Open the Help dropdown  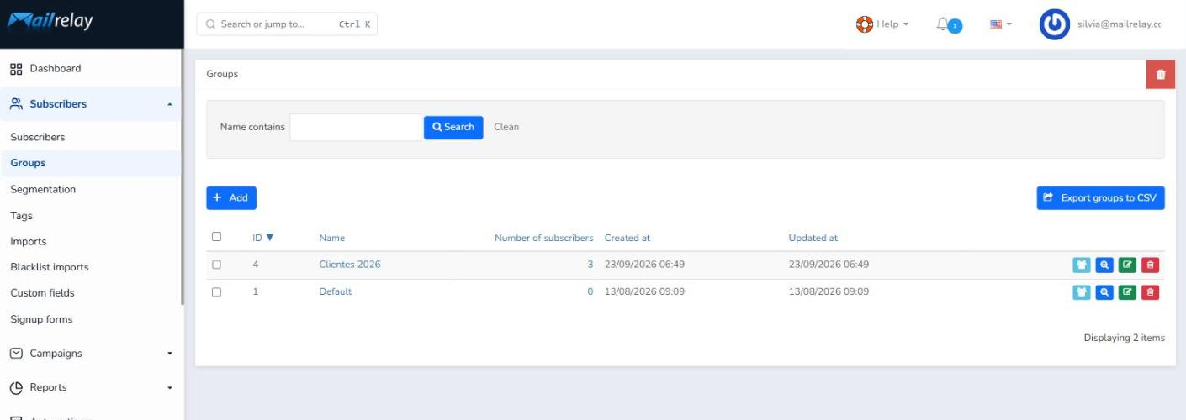coord(882,24)
